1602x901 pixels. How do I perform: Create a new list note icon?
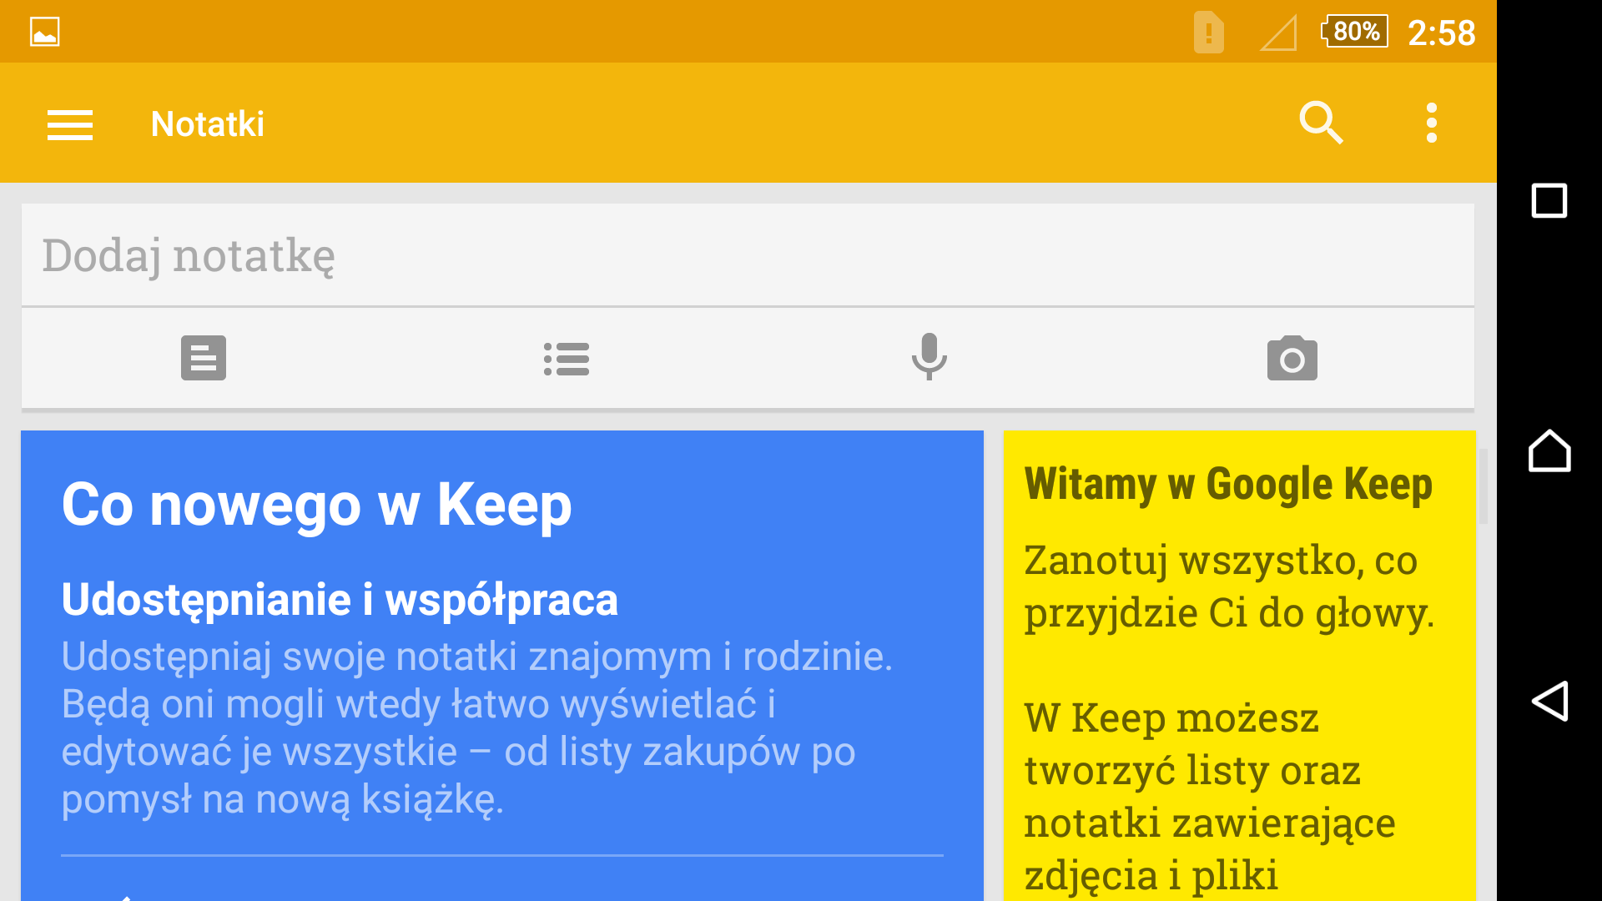point(567,359)
